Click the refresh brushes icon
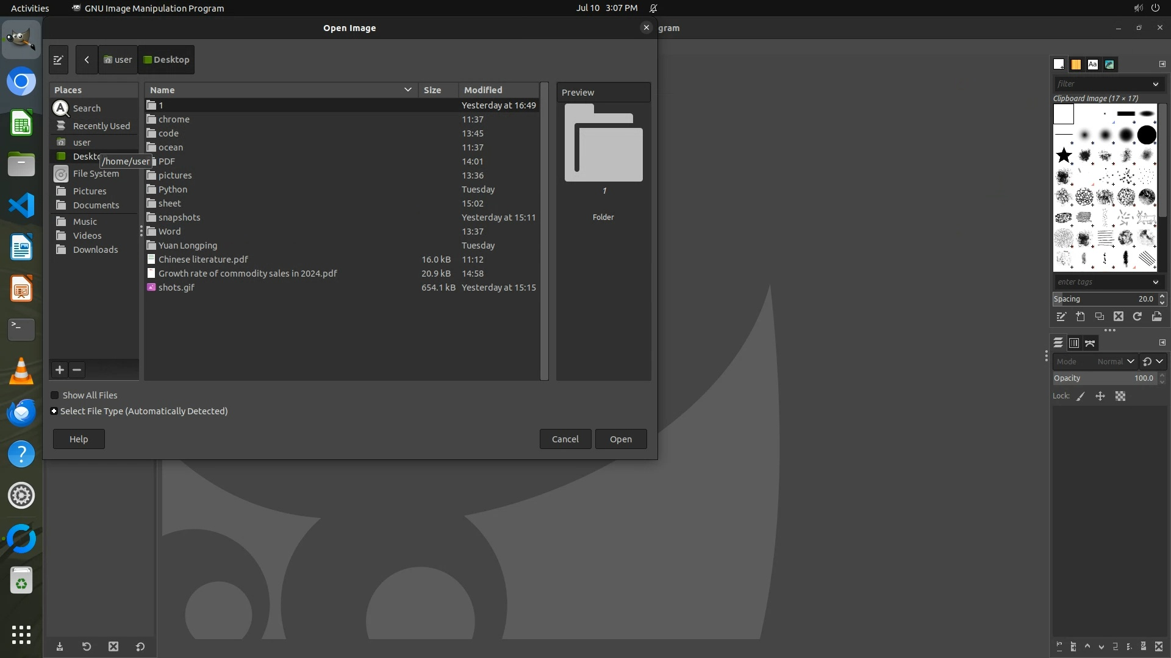Screen dimensions: 1171x658 tap(1137, 317)
